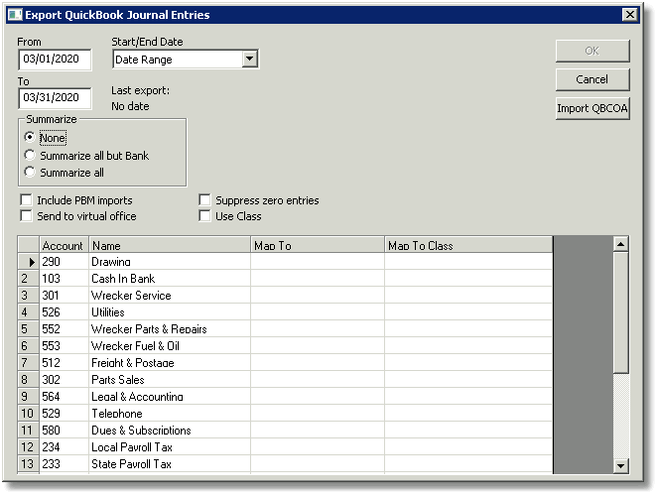The height and width of the screenshot is (496, 658).
Task: Click the Telephone name cell
Action: pyautogui.click(x=170, y=413)
